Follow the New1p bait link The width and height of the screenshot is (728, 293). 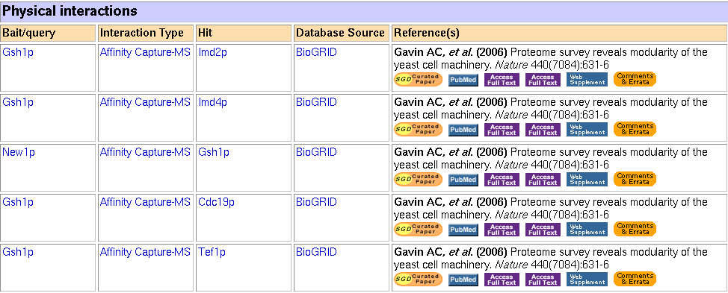click(19, 153)
